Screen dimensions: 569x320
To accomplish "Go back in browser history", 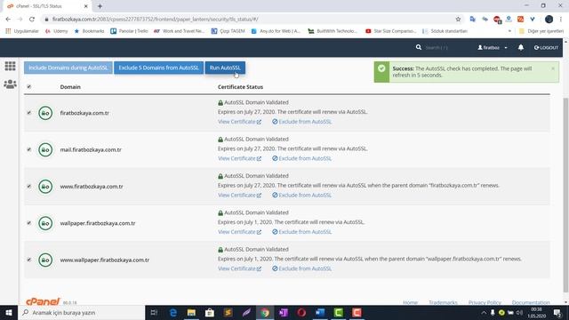I will [8, 20].
